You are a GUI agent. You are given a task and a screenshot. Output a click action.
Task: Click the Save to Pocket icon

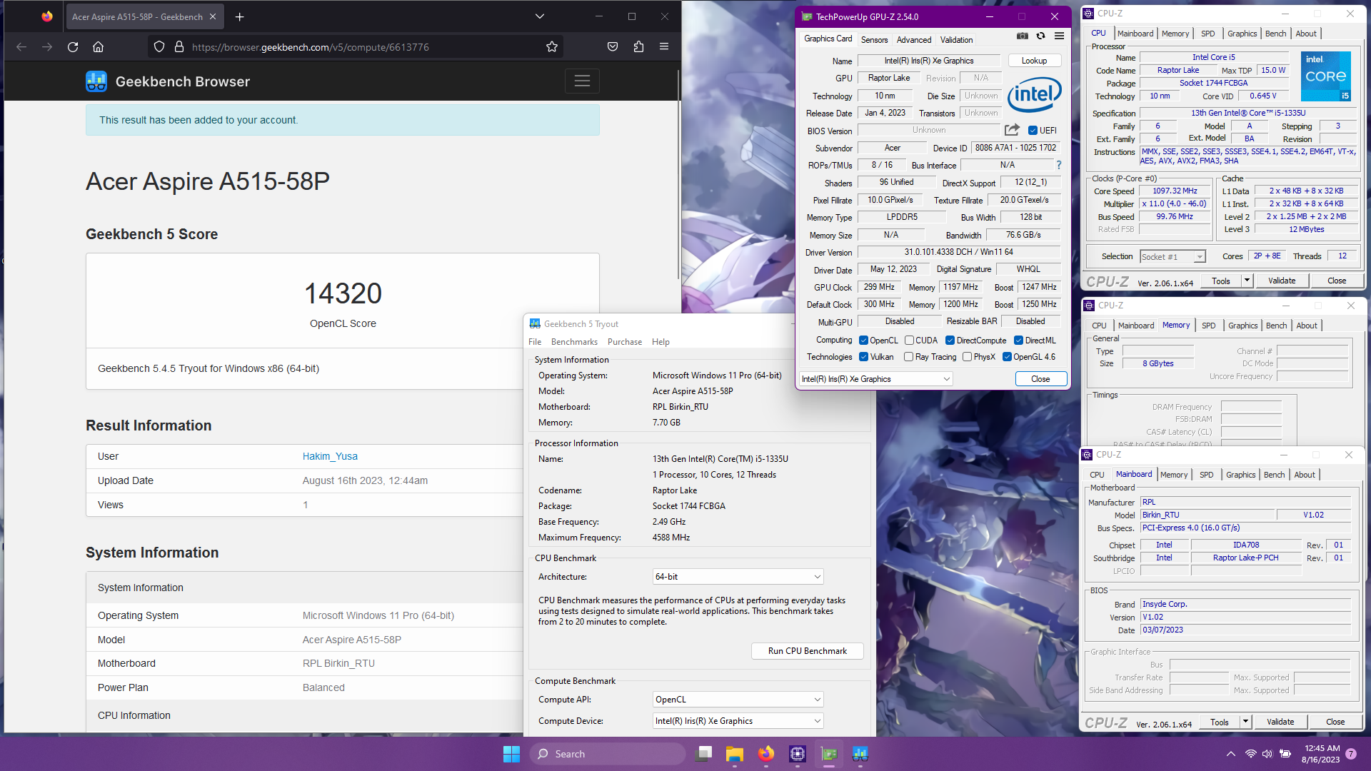(x=613, y=47)
